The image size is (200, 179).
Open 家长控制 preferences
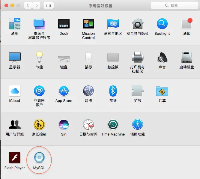point(39,124)
